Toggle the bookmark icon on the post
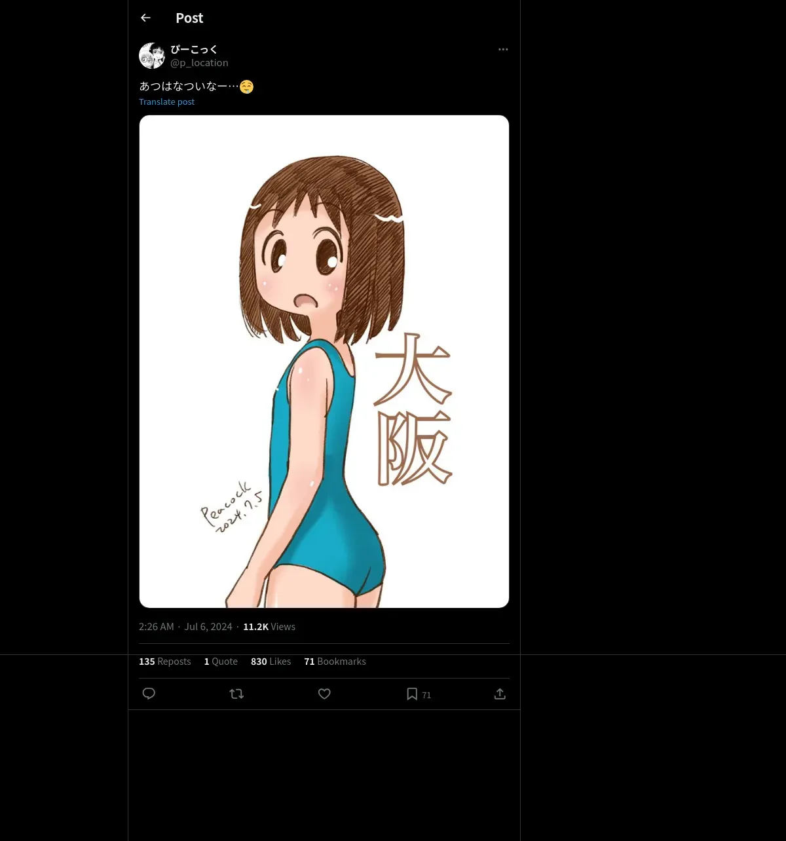The image size is (786, 841). tap(412, 694)
